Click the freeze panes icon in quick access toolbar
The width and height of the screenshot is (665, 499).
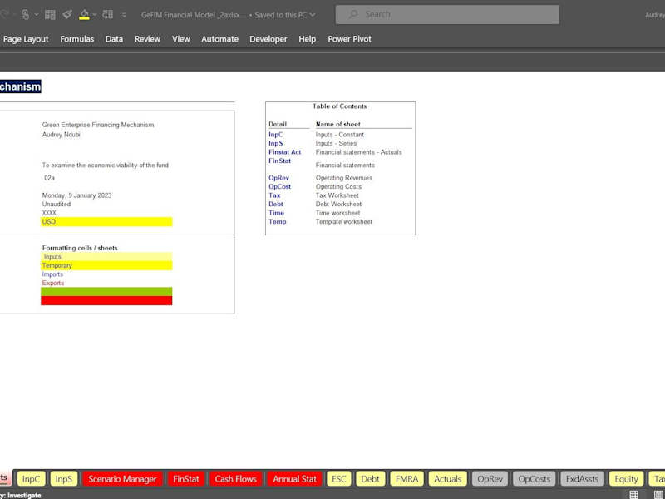(108, 15)
